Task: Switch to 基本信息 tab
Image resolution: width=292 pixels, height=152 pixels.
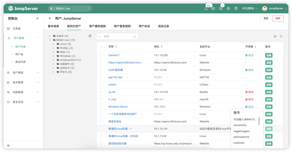Action: (x=54, y=26)
